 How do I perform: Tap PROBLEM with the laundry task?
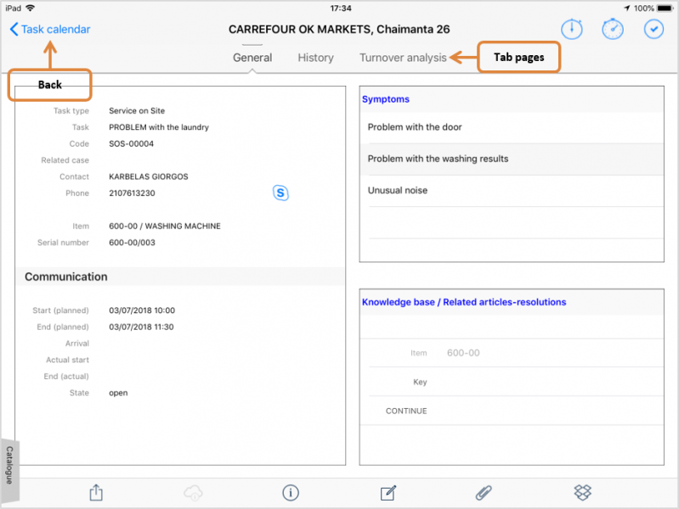[x=159, y=127]
